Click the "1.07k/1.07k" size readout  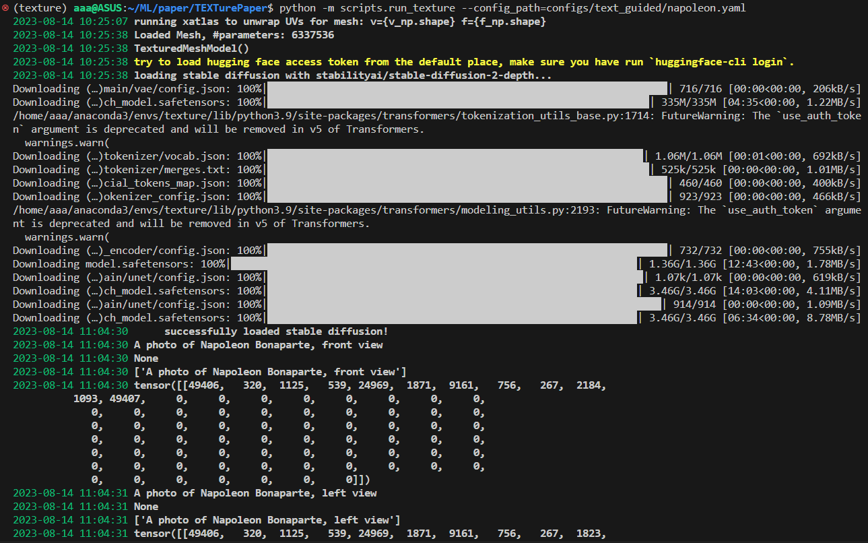coord(688,278)
